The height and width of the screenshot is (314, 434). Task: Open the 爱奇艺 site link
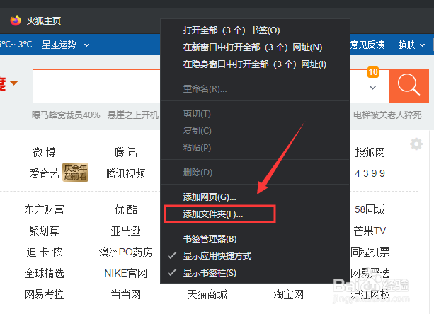44,173
